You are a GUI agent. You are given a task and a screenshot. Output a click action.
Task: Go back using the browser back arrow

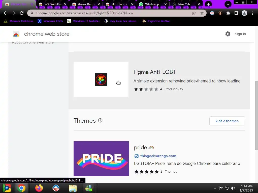click(x=6, y=13)
